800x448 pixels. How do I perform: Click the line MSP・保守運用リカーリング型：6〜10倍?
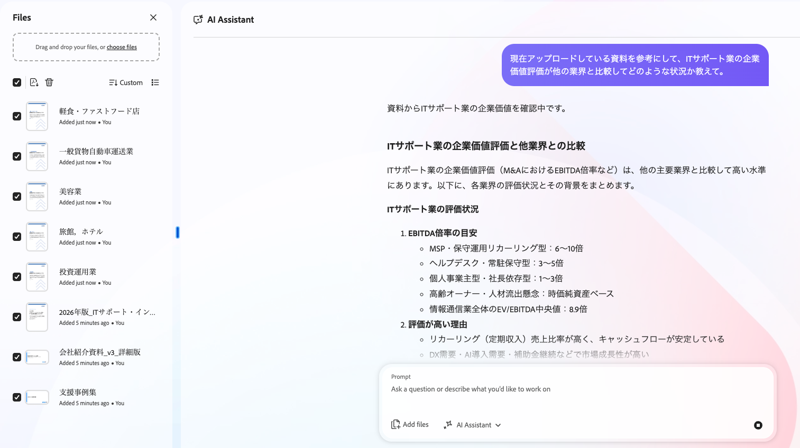[506, 248]
